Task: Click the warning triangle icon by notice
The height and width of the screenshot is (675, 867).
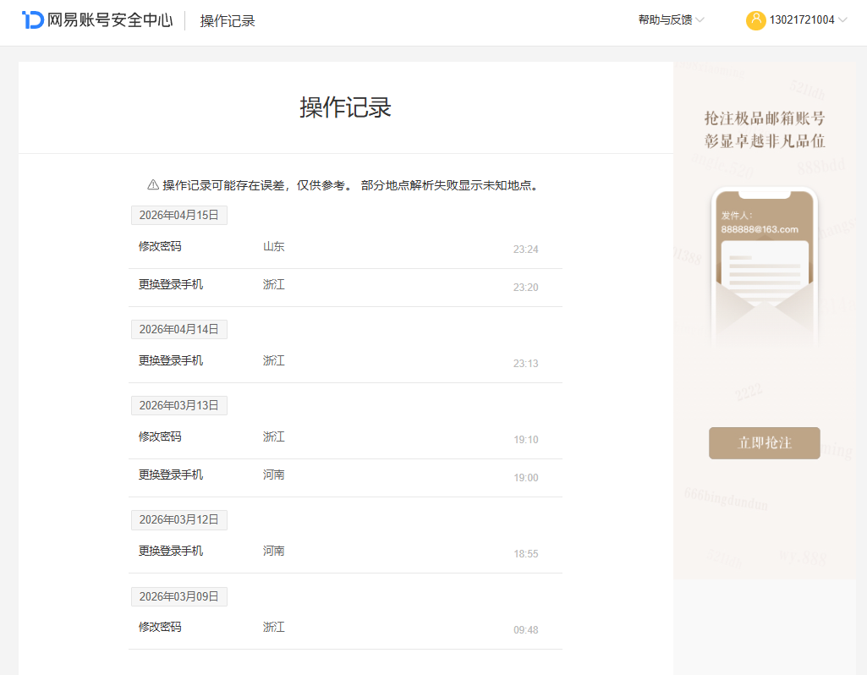Action: pyautogui.click(x=153, y=185)
